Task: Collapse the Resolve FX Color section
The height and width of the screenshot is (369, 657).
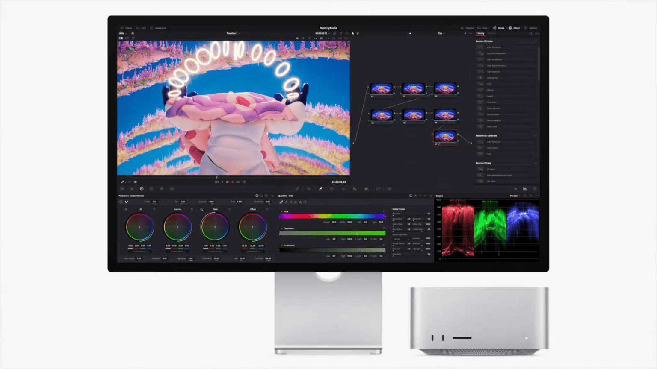Action: 535,41
